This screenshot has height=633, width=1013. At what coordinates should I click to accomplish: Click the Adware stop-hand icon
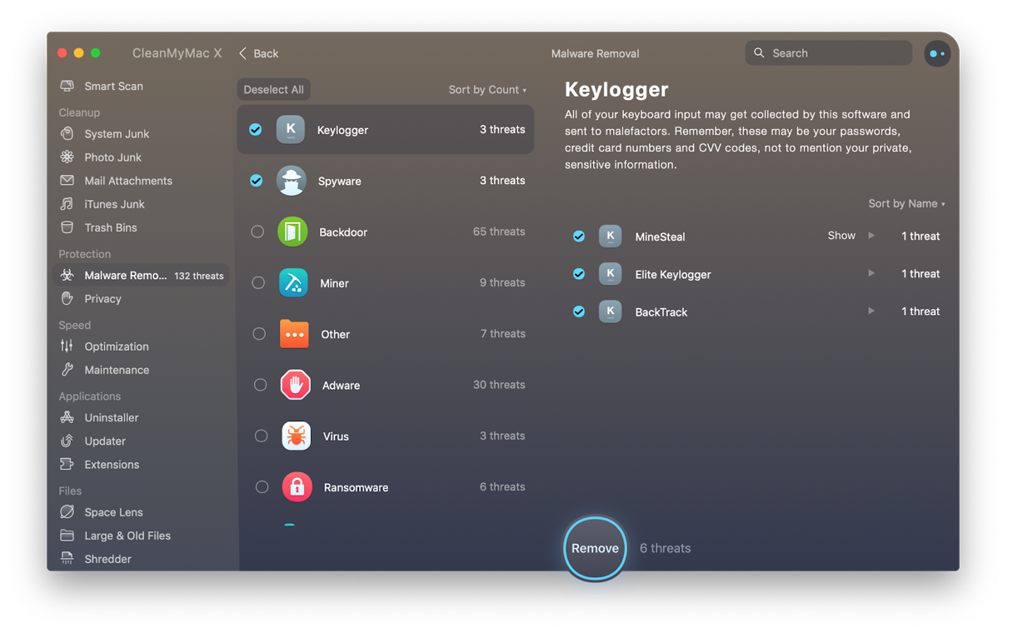(x=295, y=385)
